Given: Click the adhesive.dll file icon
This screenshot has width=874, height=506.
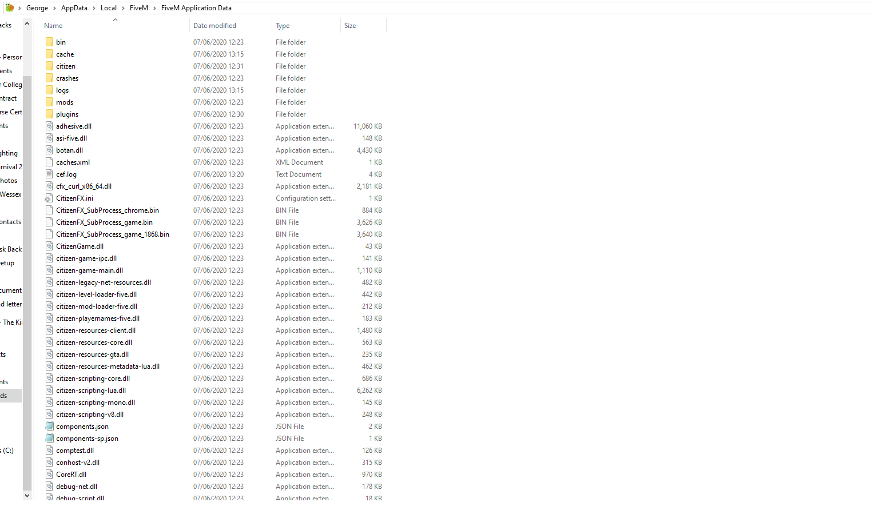Looking at the screenshot, I should (49, 126).
